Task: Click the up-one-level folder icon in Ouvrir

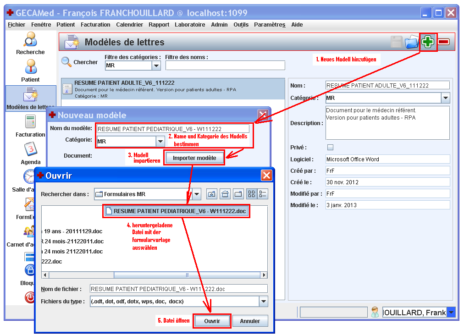Action: (212, 194)
